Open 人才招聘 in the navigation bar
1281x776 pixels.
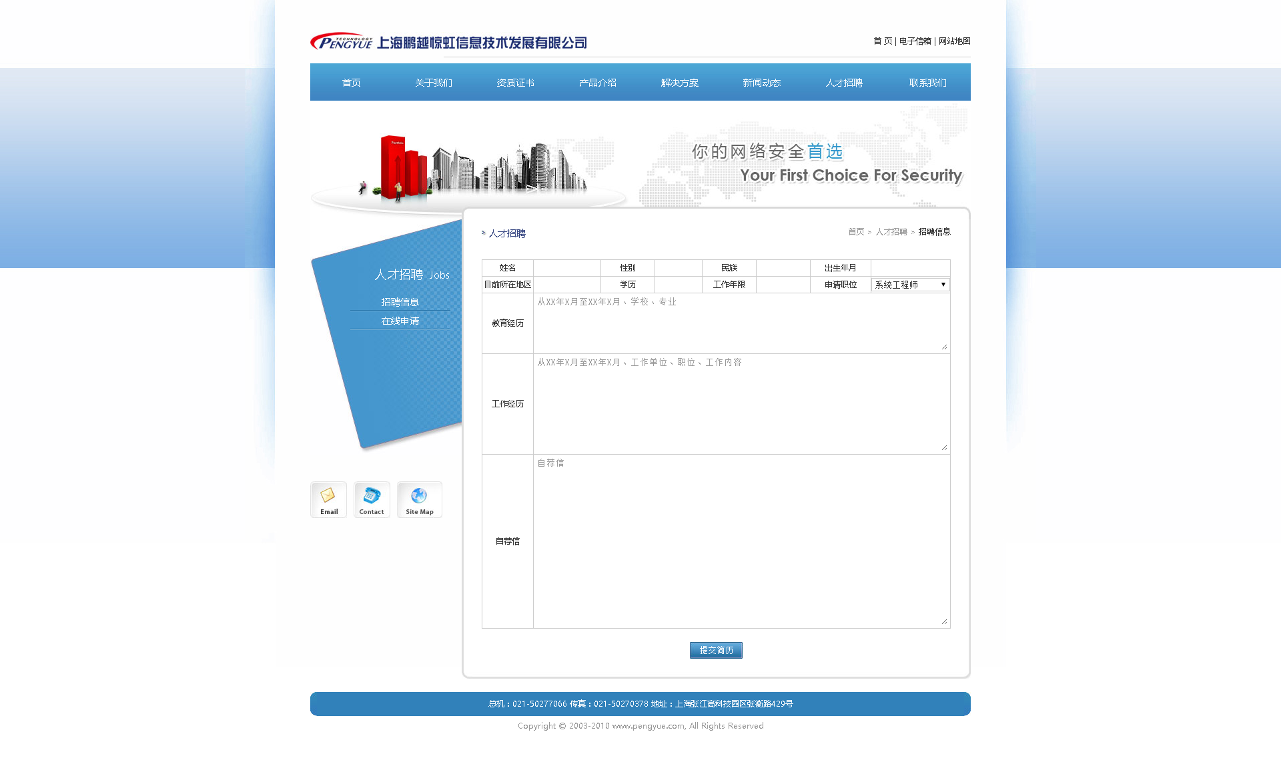pos(843,83)
